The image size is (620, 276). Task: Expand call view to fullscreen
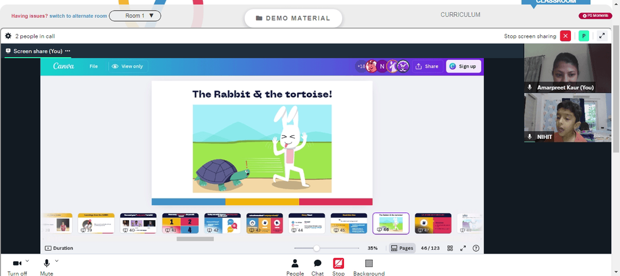(x=602, y=36)
